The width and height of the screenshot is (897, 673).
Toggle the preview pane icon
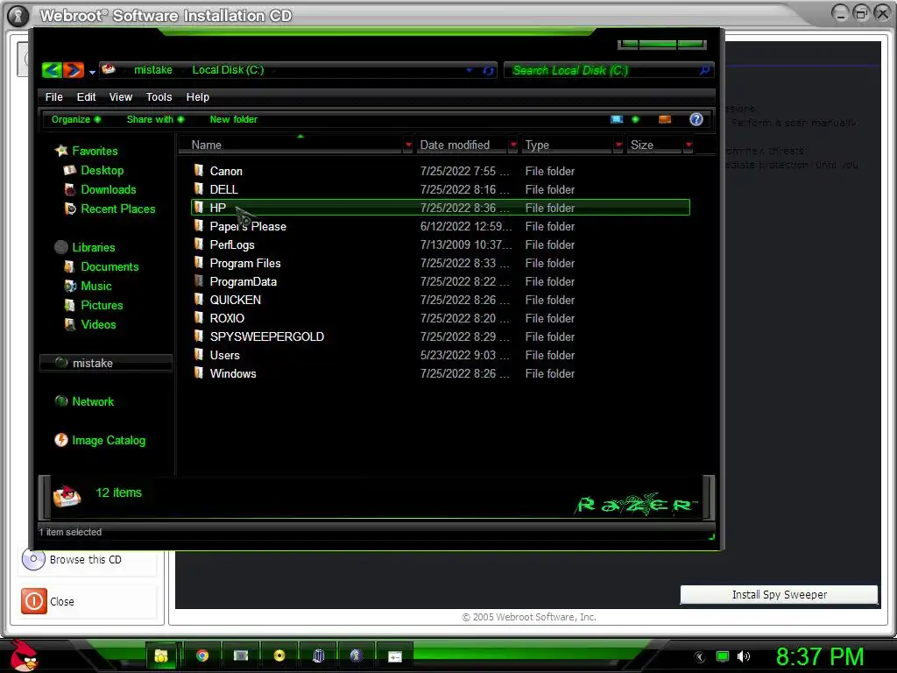coord(664,119)
